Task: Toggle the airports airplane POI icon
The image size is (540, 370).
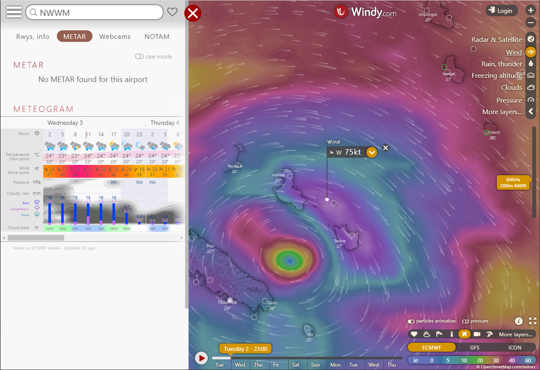Action: pyautogui.click(x=464, y=334)
